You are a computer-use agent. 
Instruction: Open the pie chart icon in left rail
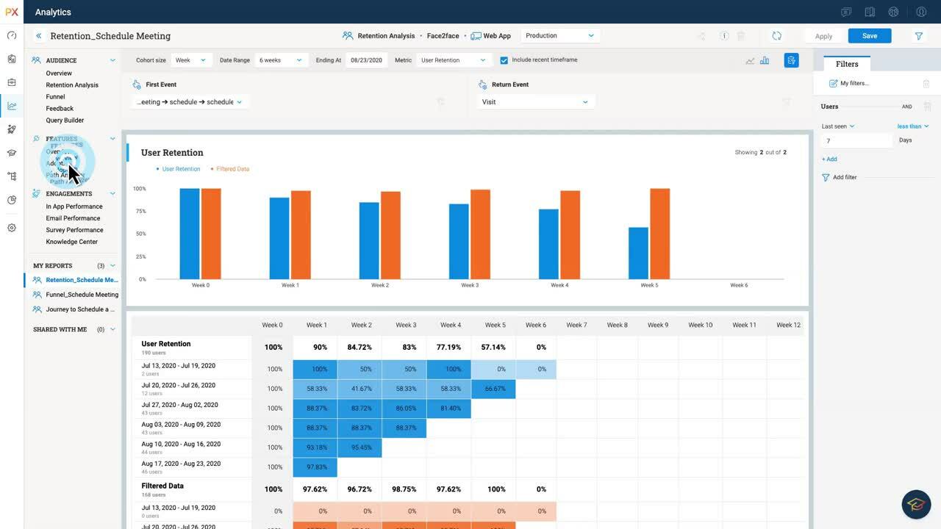pyautogui.click(x=12, y=200)
